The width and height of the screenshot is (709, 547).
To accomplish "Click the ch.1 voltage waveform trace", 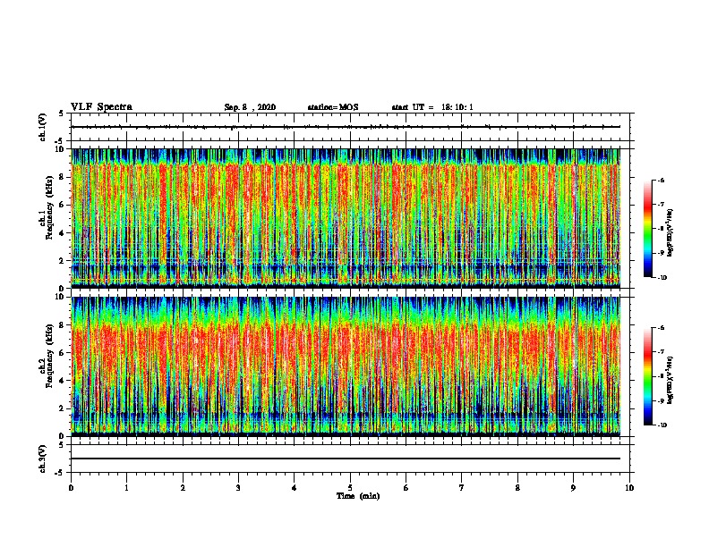I will point(346,127).
